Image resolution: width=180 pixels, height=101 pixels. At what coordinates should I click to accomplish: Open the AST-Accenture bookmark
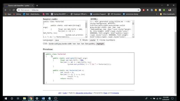(114, 14)
